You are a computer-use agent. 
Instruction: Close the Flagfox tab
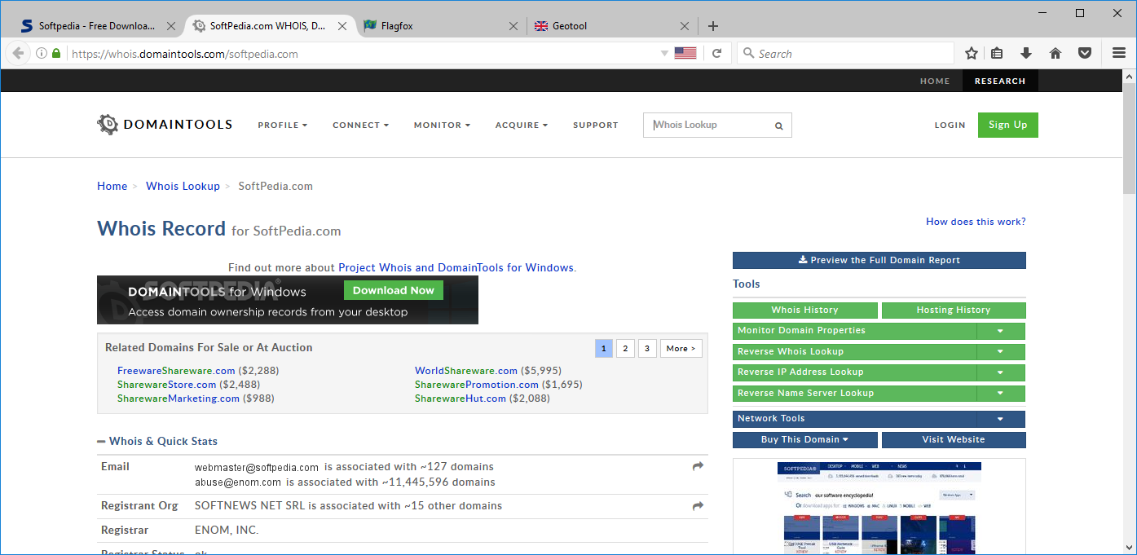[513, 26]
